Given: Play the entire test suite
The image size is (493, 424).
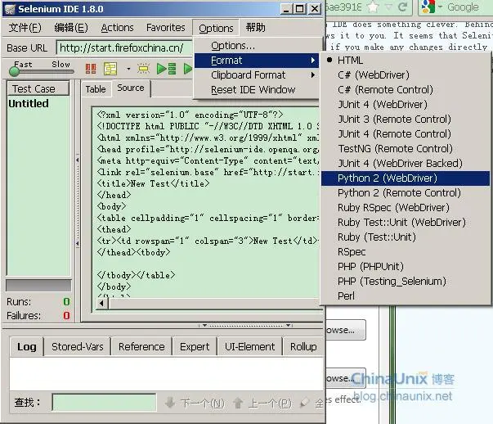Looking at the screenshot, I should point(167,69).
